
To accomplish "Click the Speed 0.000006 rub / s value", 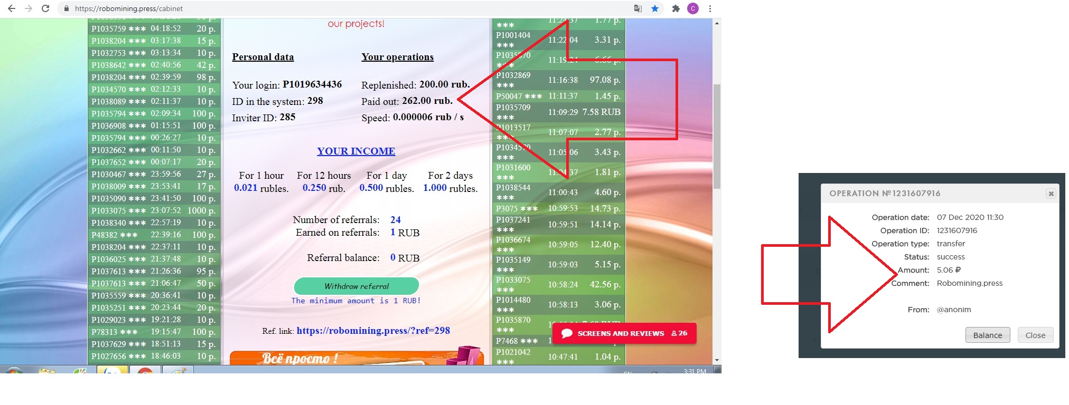I will coord(428,117).
